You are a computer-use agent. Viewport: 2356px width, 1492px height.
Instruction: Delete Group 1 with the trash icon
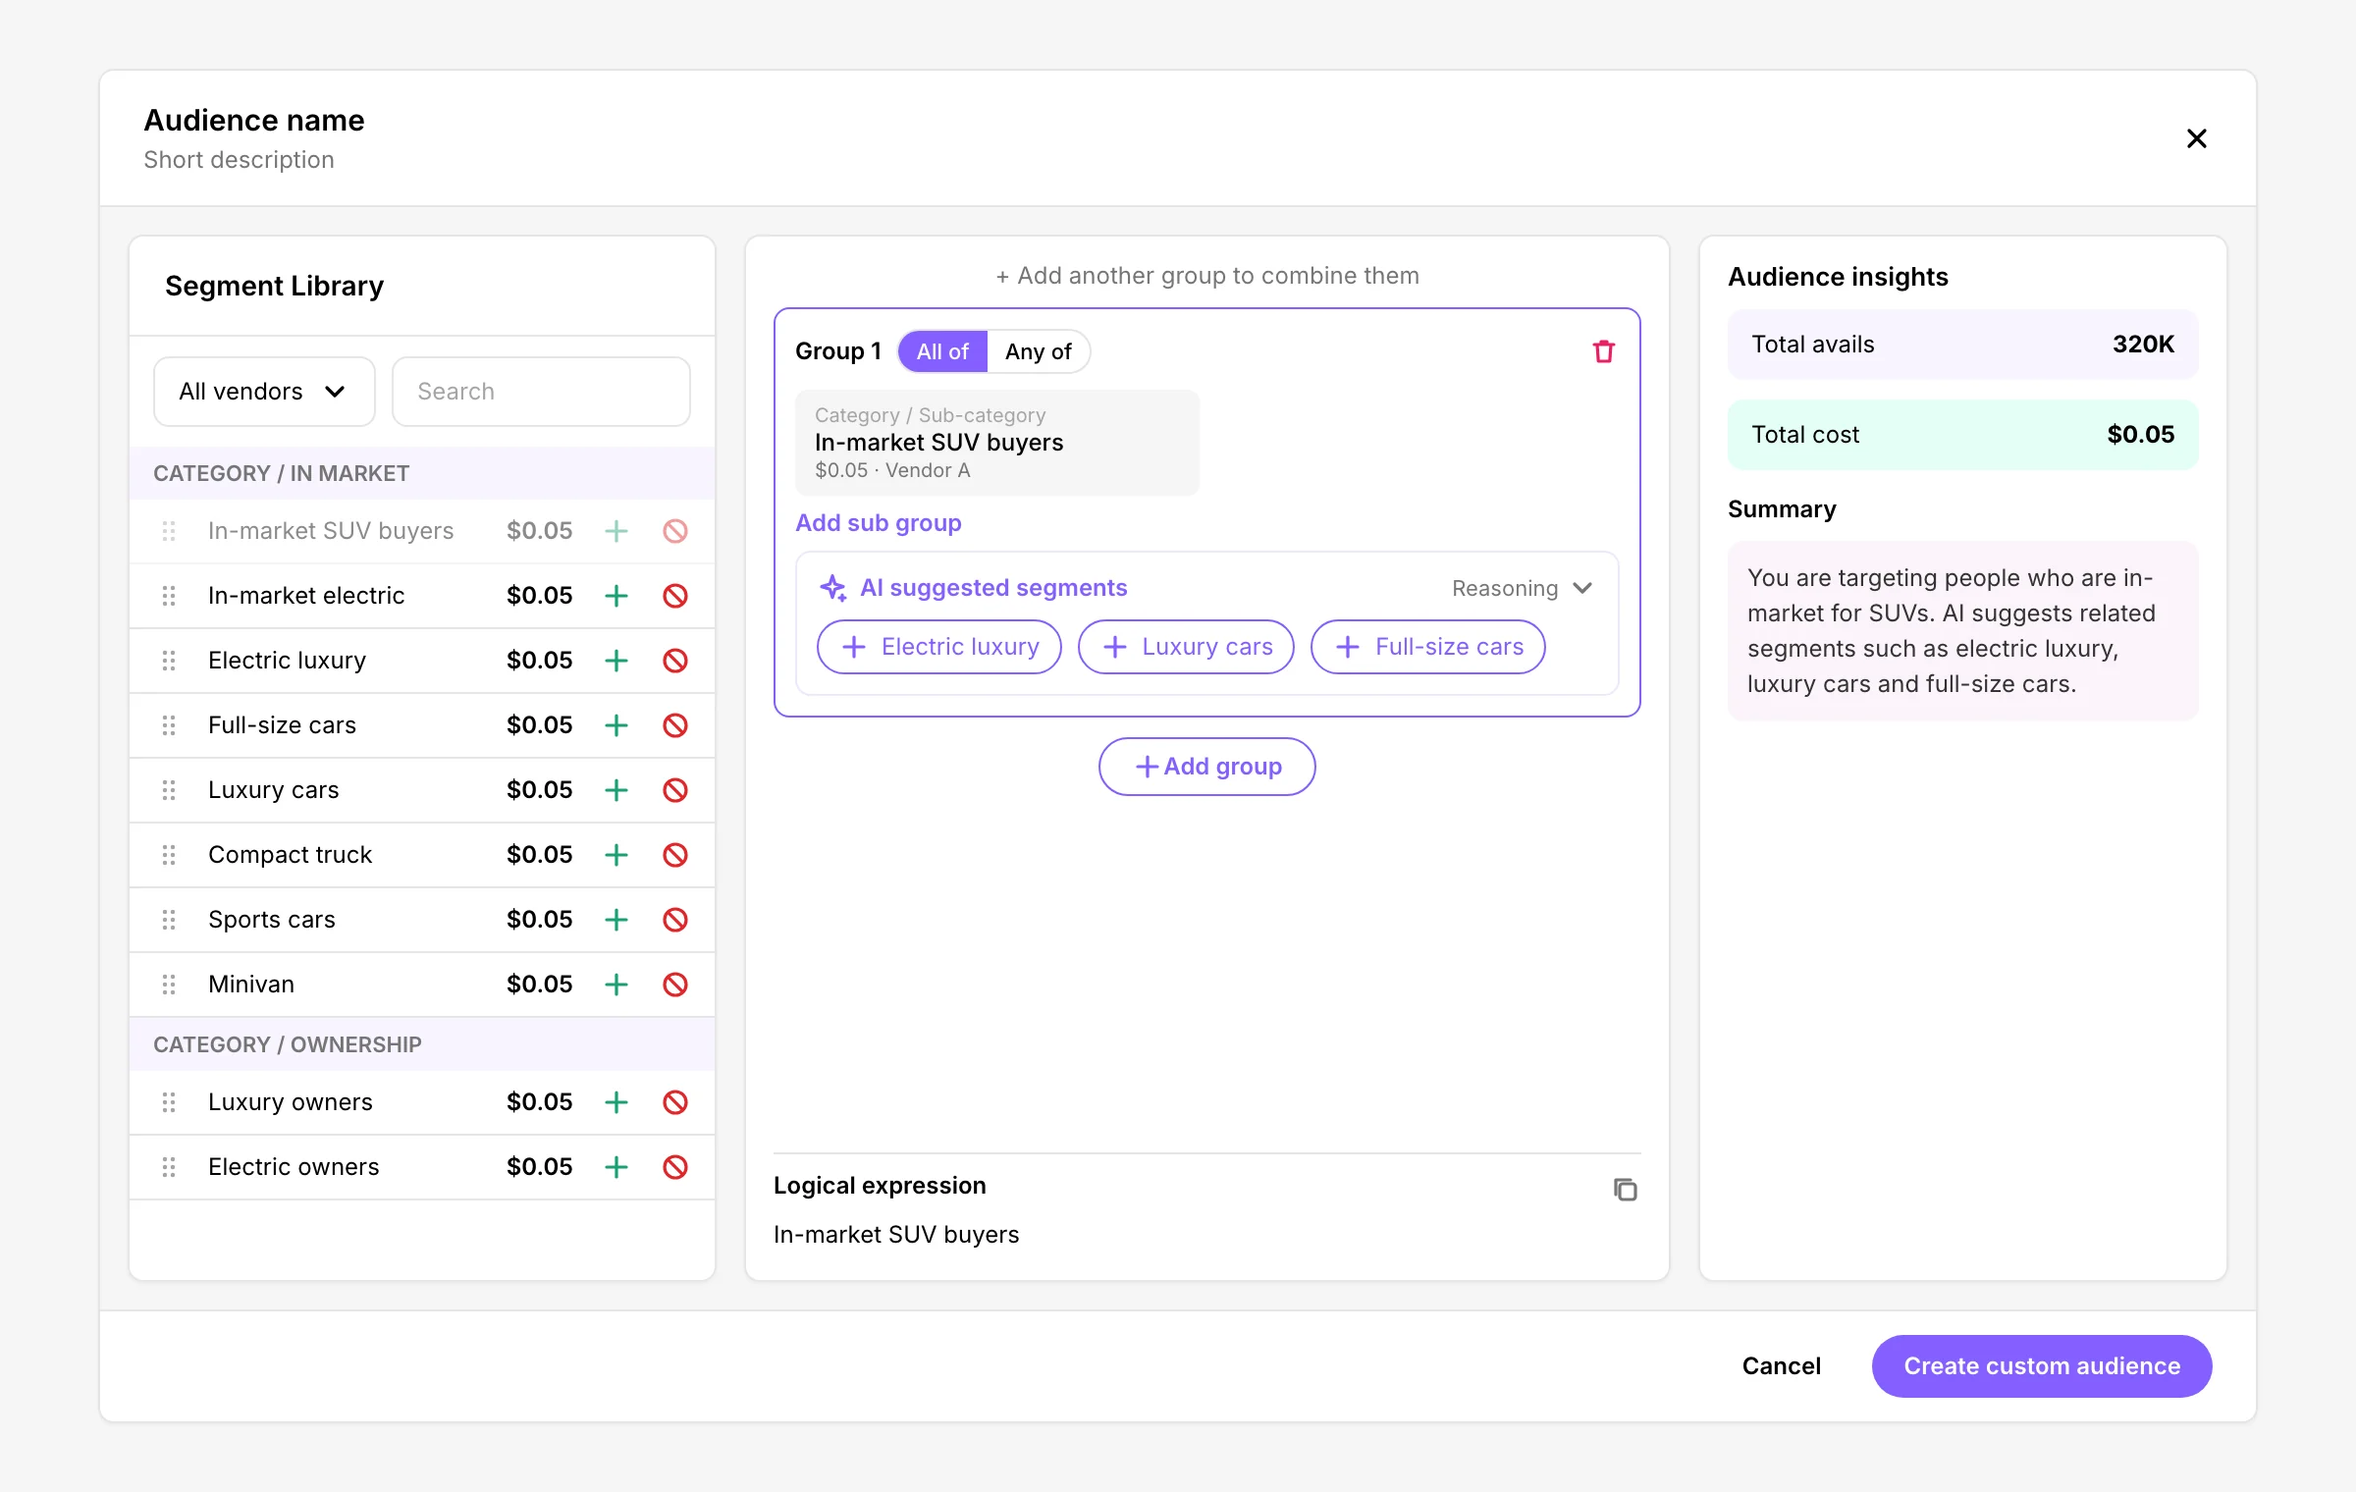pyautogui.click(x=1603, y=351)
